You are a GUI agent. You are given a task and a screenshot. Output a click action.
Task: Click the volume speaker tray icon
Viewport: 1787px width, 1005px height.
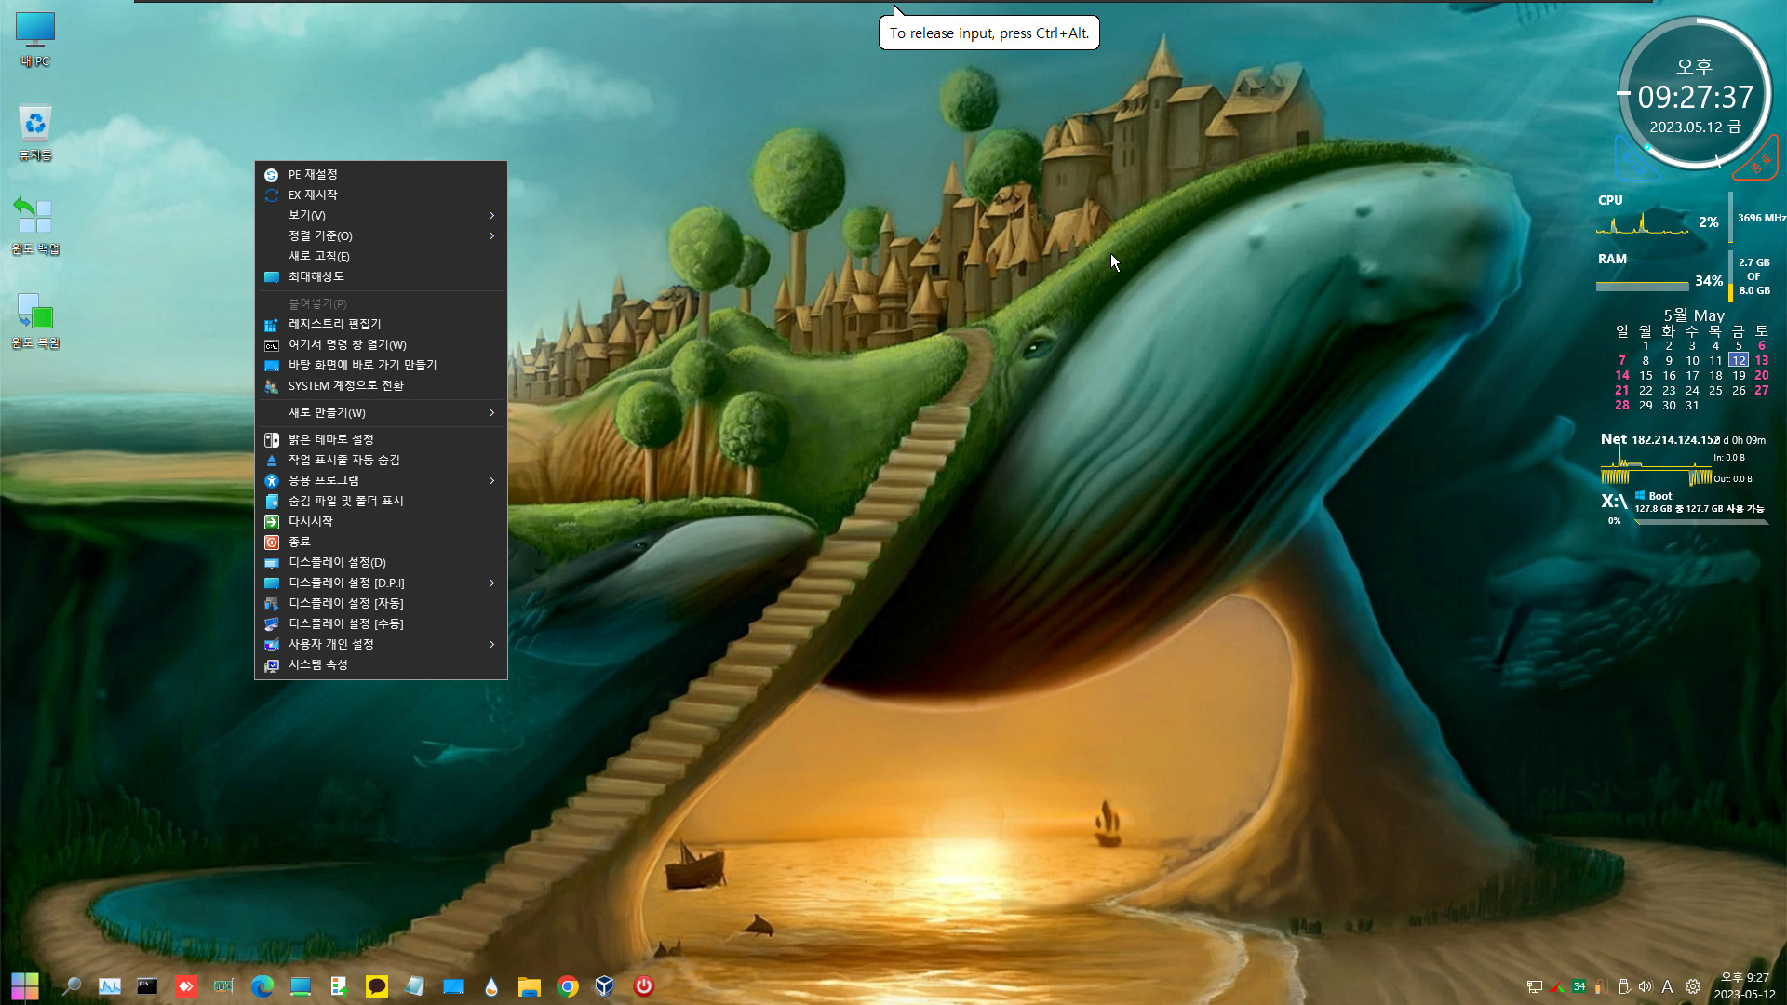click(1645, 986)
